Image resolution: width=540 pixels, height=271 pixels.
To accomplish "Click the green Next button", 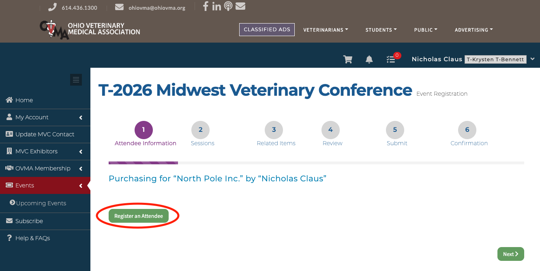I will [x=510, y=254].
